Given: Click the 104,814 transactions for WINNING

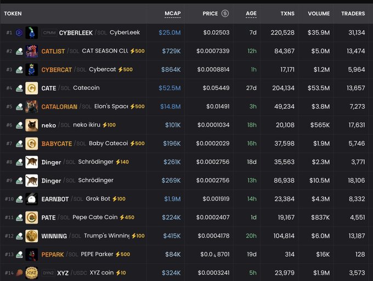Looking at the screenshot, I should point(284,236).
